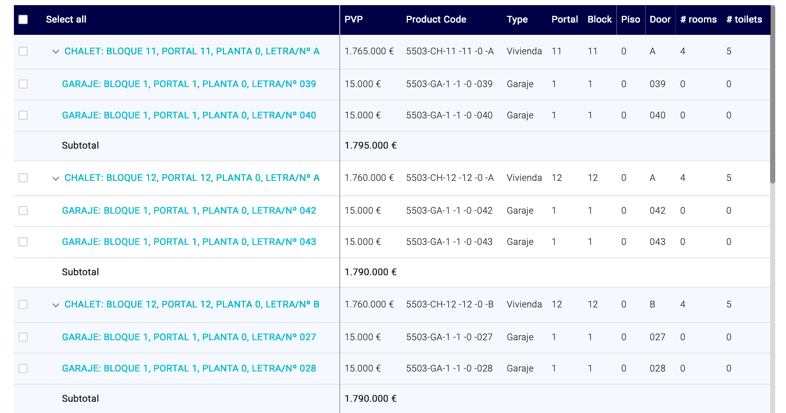Click product code 5503-GA-1 -1 -0 -043

pos(449,242)
